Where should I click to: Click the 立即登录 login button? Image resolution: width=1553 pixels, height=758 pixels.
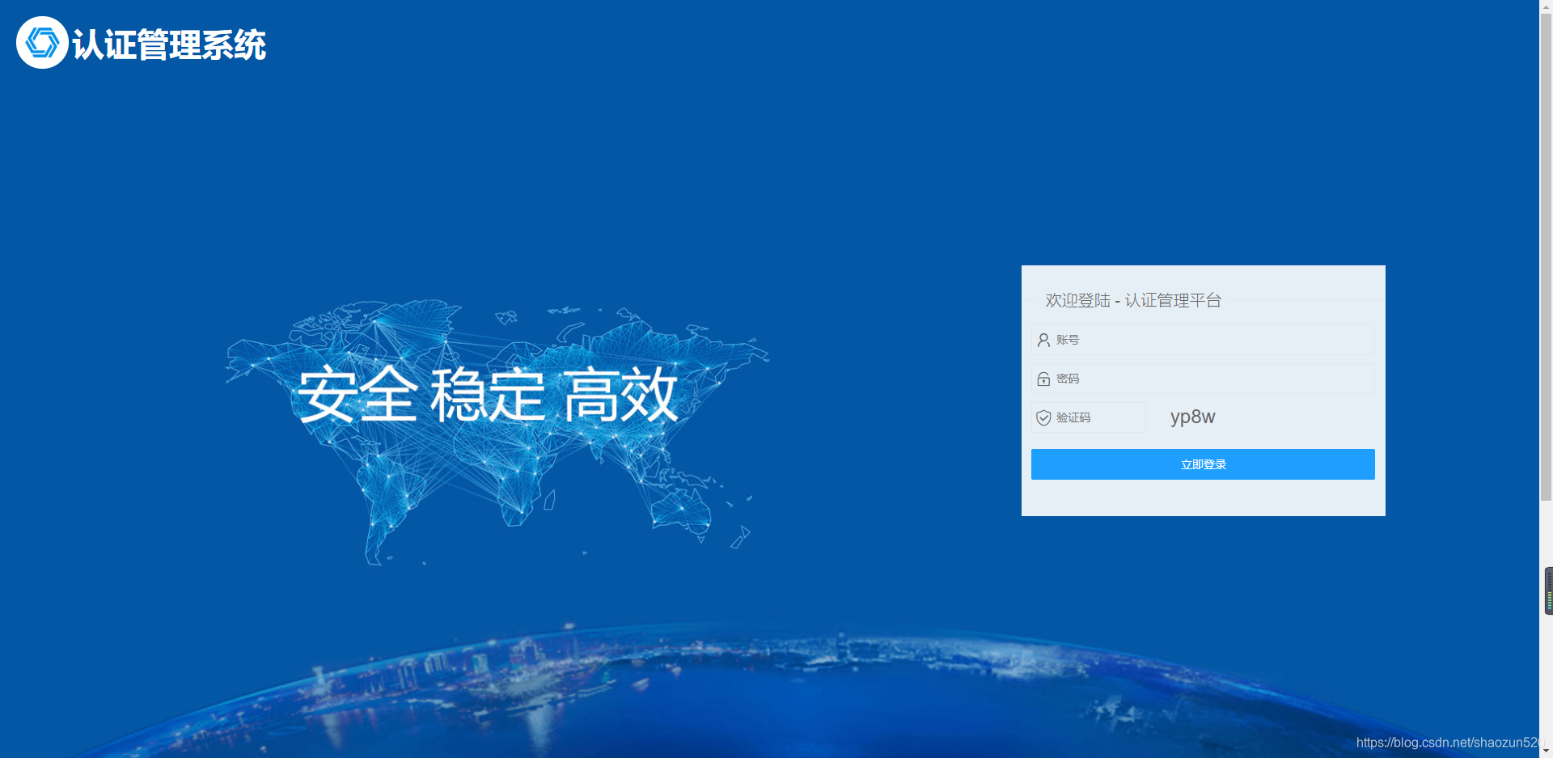click(1203, 464)
